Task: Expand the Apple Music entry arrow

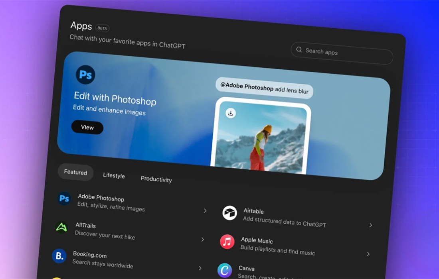Action: point(368,254)
